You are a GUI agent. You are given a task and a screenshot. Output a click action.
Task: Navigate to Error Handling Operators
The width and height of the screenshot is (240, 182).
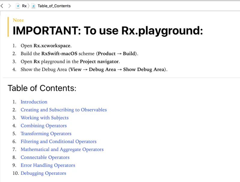click(48, 165)
